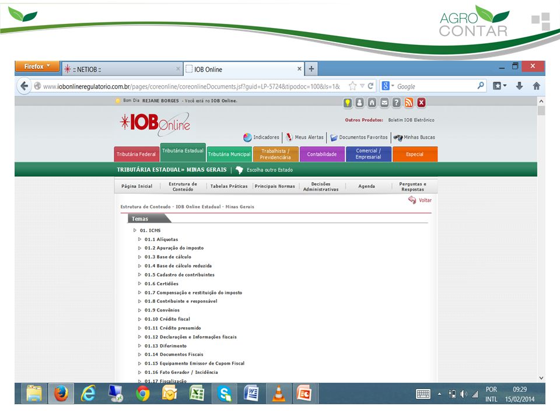This screenshot has height=420, width=560.
Task: Open Decisões Administrativas menu item
Action: [321, 187]
